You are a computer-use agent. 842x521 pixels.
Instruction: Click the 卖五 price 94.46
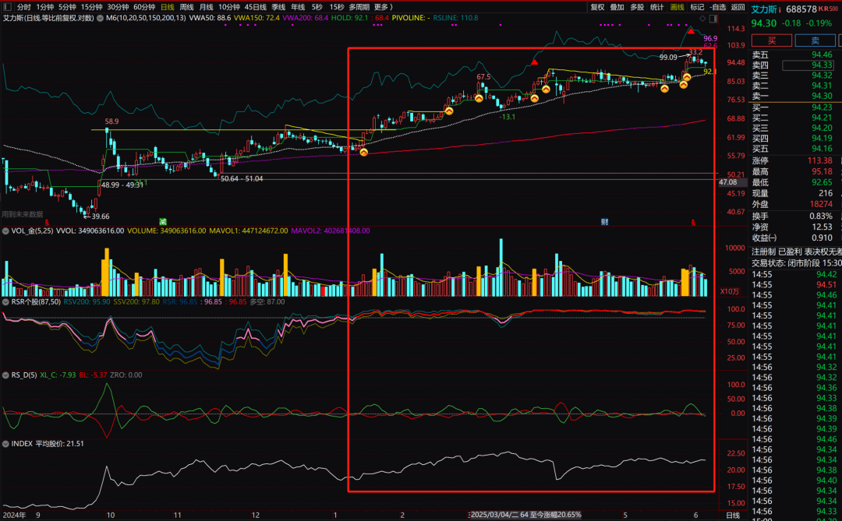click(823, 55)
